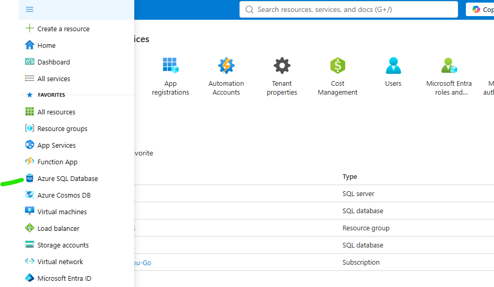Open Tenant properties gear icon
Viewport: 494px width, 287px height.
282,66
